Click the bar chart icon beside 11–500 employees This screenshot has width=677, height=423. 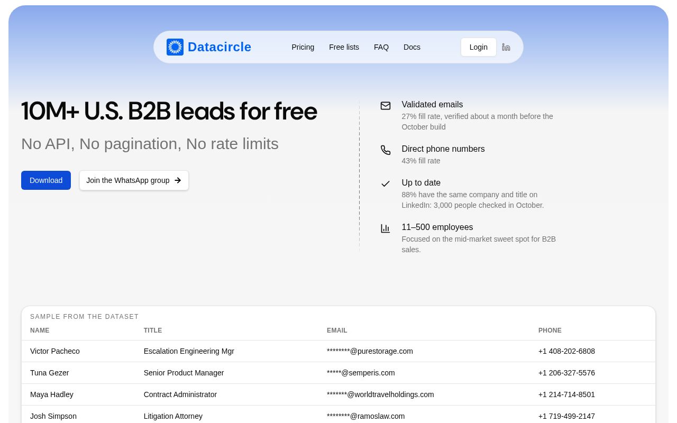click(x=386, y=228)
